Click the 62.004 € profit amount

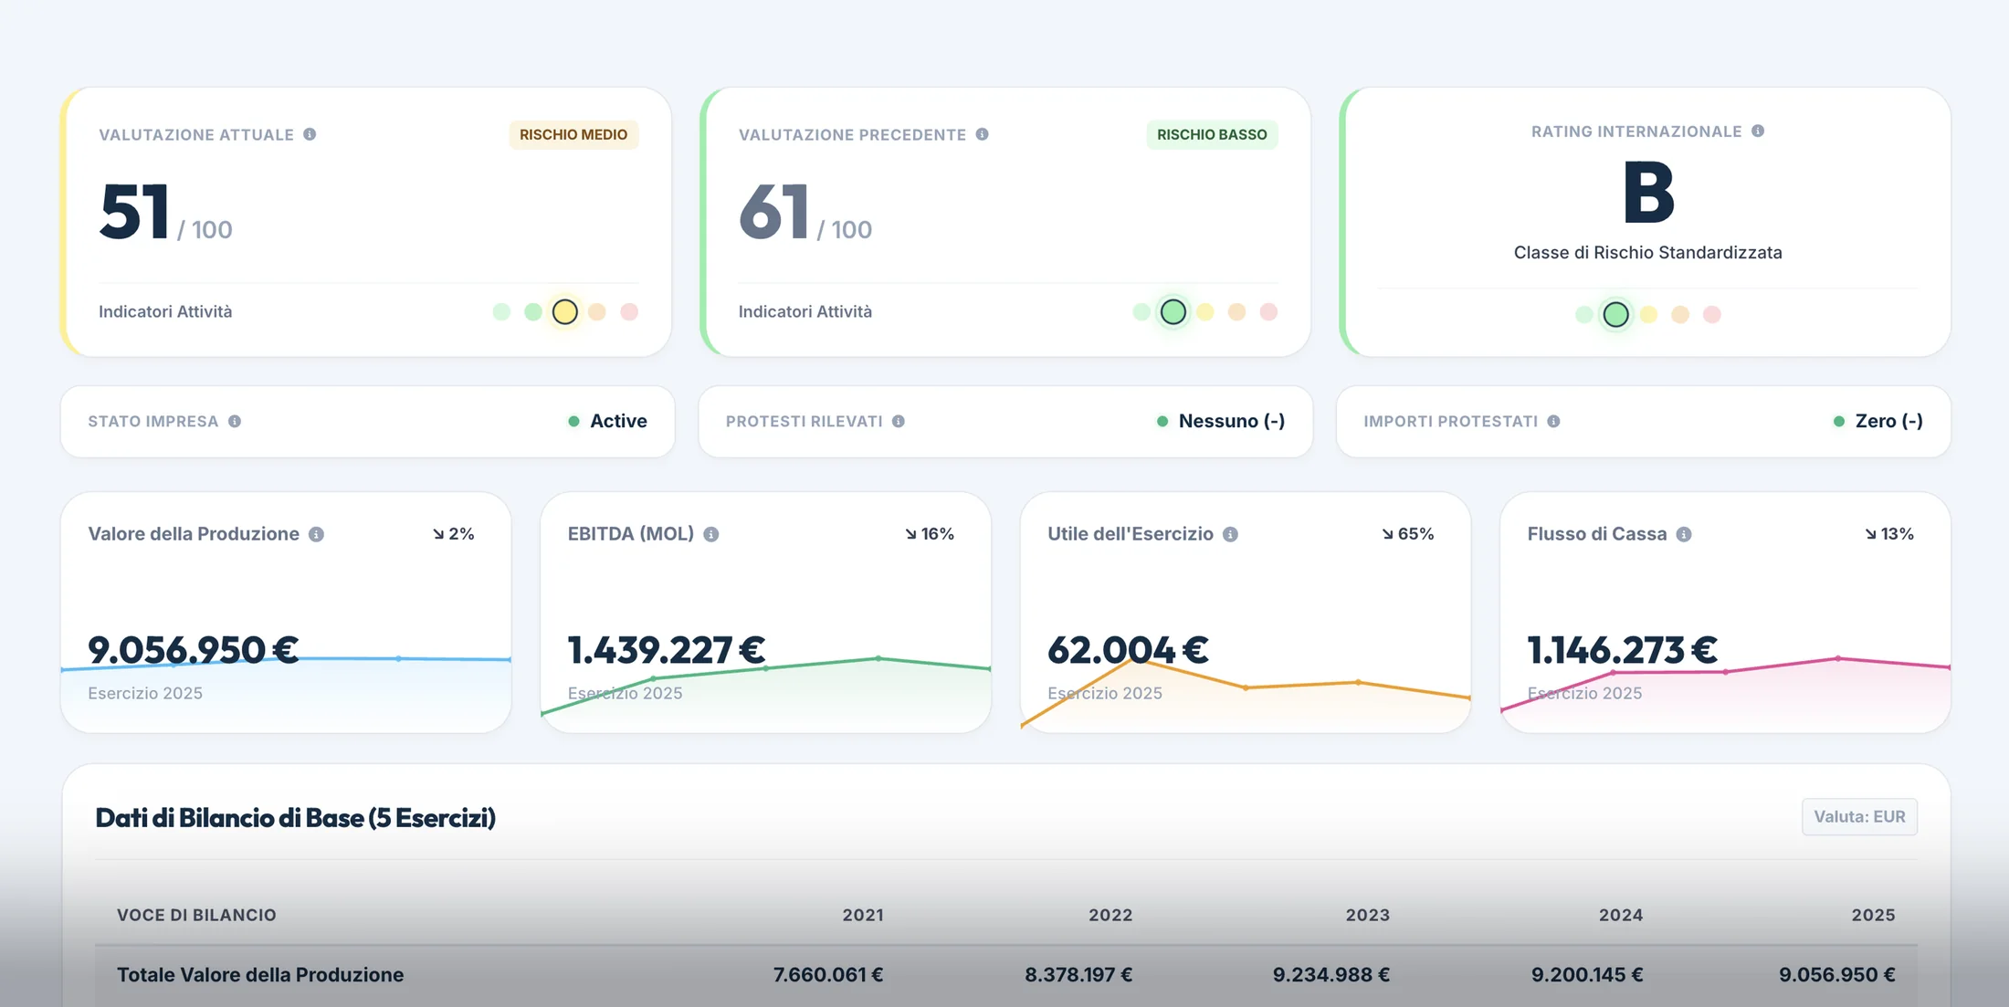click(1128, 650)
